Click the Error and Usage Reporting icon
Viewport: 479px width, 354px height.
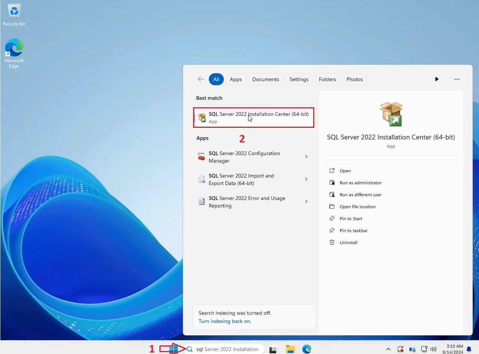pyautogui.click(x=201, y=202)
